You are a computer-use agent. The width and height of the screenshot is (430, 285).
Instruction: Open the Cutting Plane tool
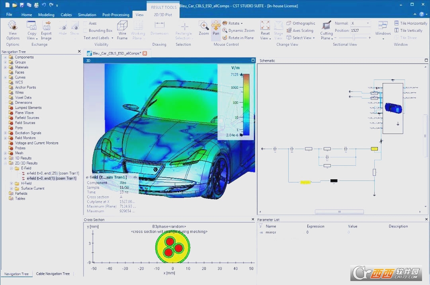[326, 30]
